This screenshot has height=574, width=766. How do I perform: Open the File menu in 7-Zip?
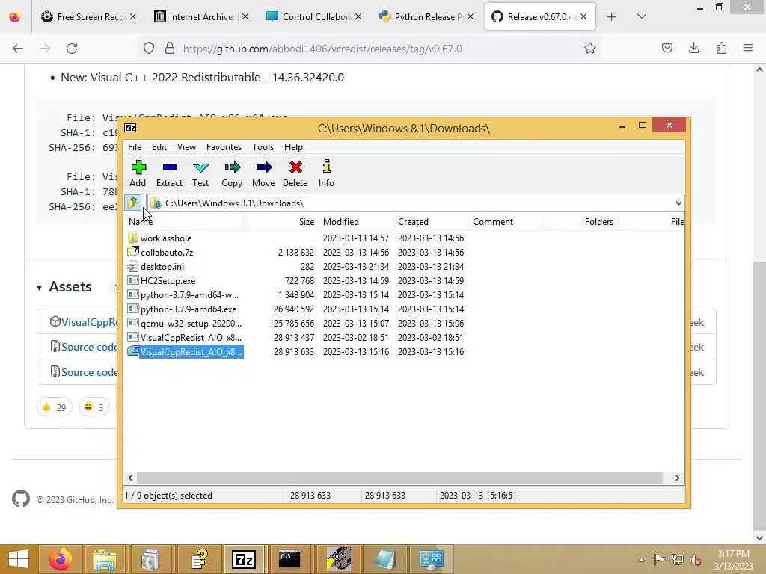(x=135, y=147)
